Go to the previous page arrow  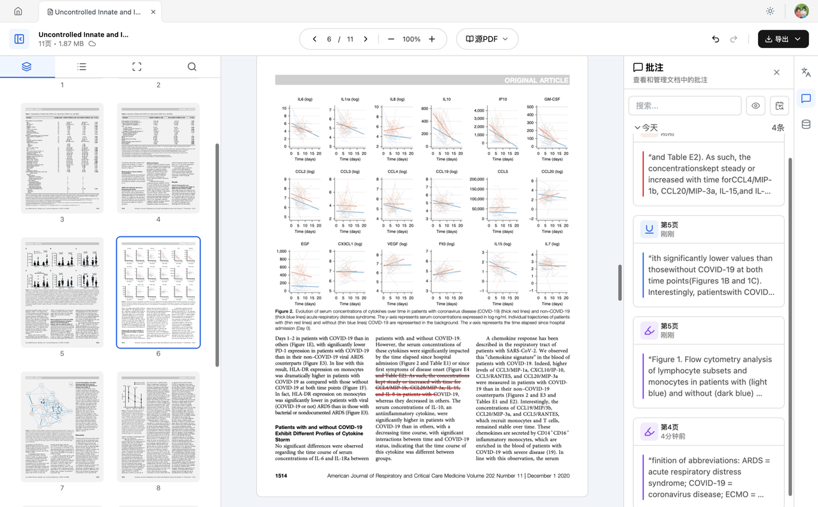click(314, 39)
